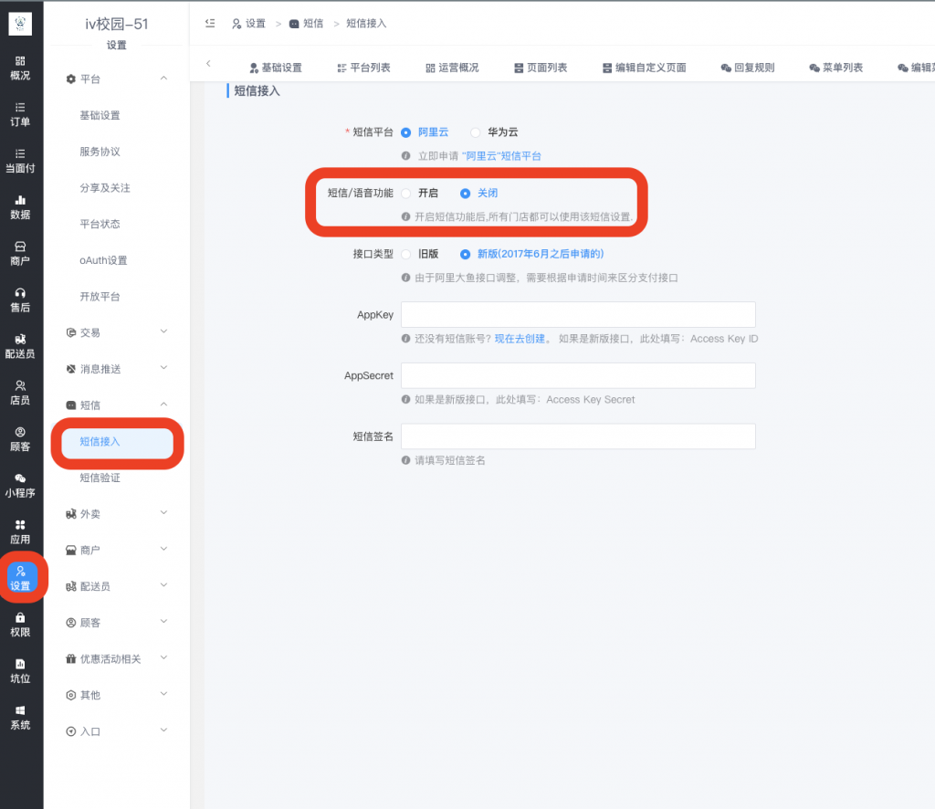This screenshot has width=935, height=809.
Task: Select the 订单 orders icon
Action: tap(20, 113)
